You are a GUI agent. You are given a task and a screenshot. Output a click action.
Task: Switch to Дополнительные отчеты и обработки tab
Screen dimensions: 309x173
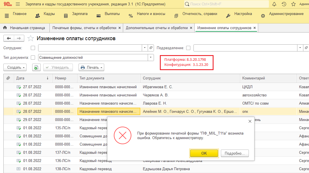[157, 28]
